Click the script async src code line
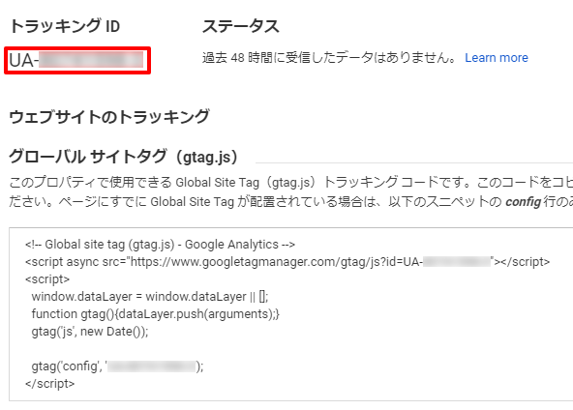This screenshot has width=573, height=410. [287, 262]
